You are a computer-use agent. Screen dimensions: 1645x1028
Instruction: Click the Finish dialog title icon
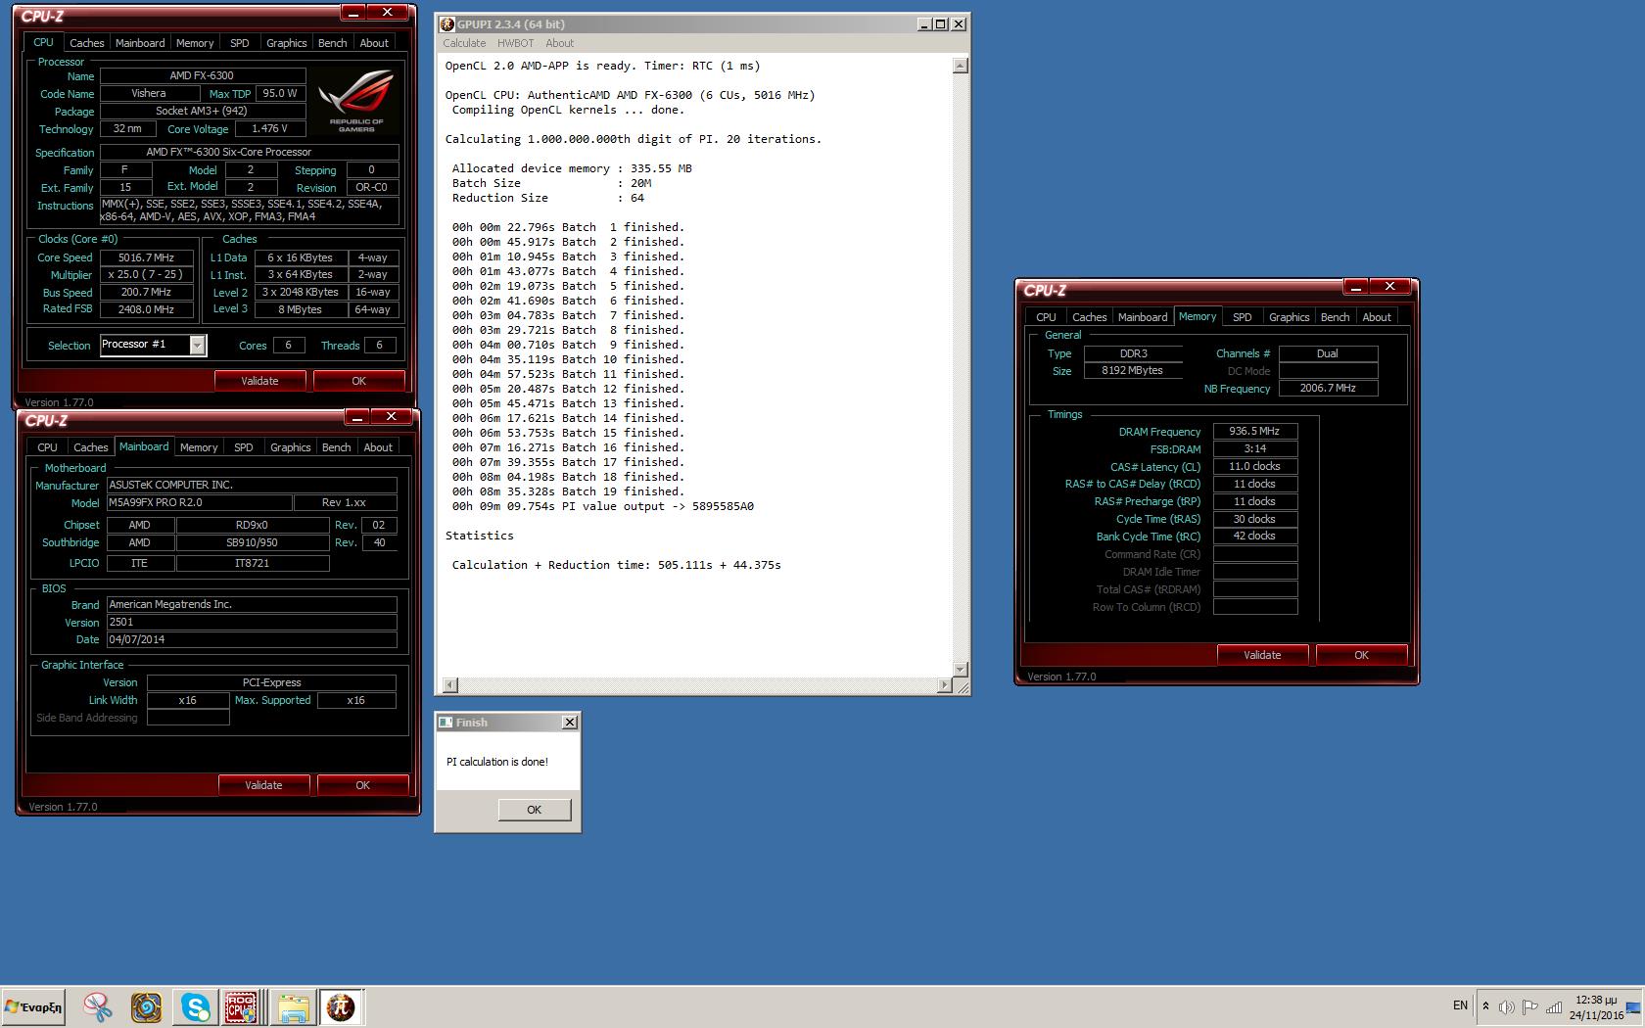click(446, 723)
